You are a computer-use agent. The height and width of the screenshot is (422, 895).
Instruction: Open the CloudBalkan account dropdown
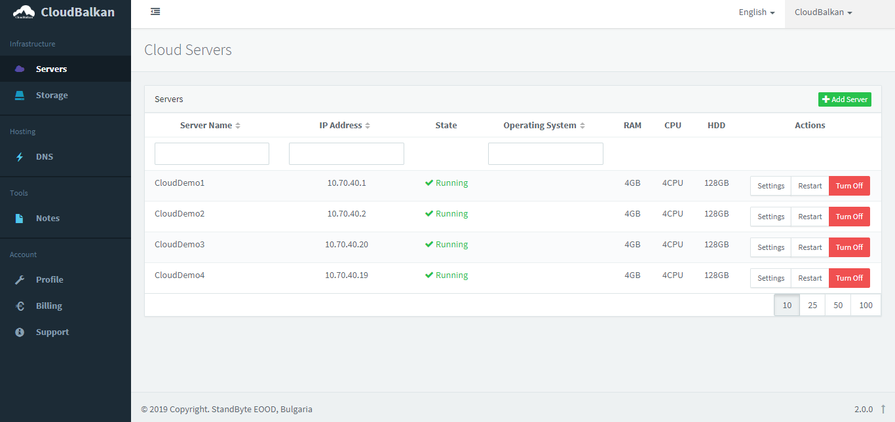pyautogui.click(x=823, y=12)
